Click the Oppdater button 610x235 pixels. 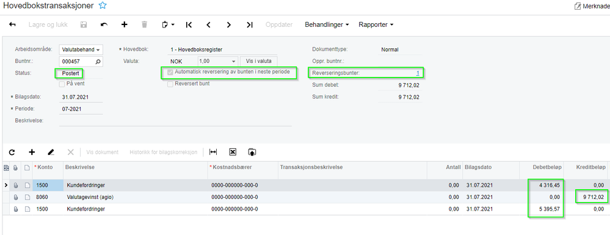279,24
